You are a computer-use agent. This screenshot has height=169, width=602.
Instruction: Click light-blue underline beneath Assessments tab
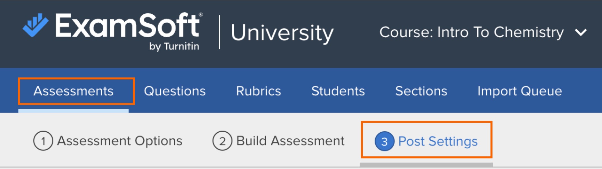pos(74,111)
